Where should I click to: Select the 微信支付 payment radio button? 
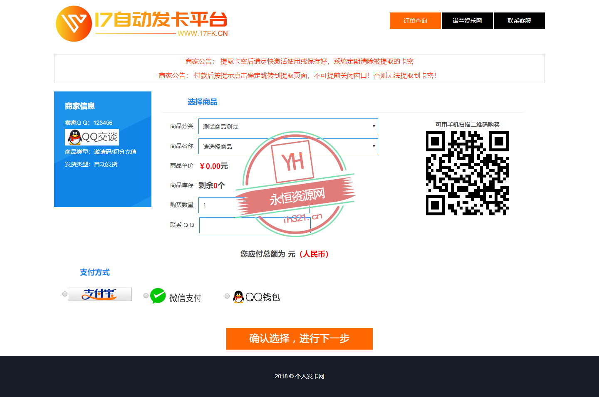pos(146,296)
